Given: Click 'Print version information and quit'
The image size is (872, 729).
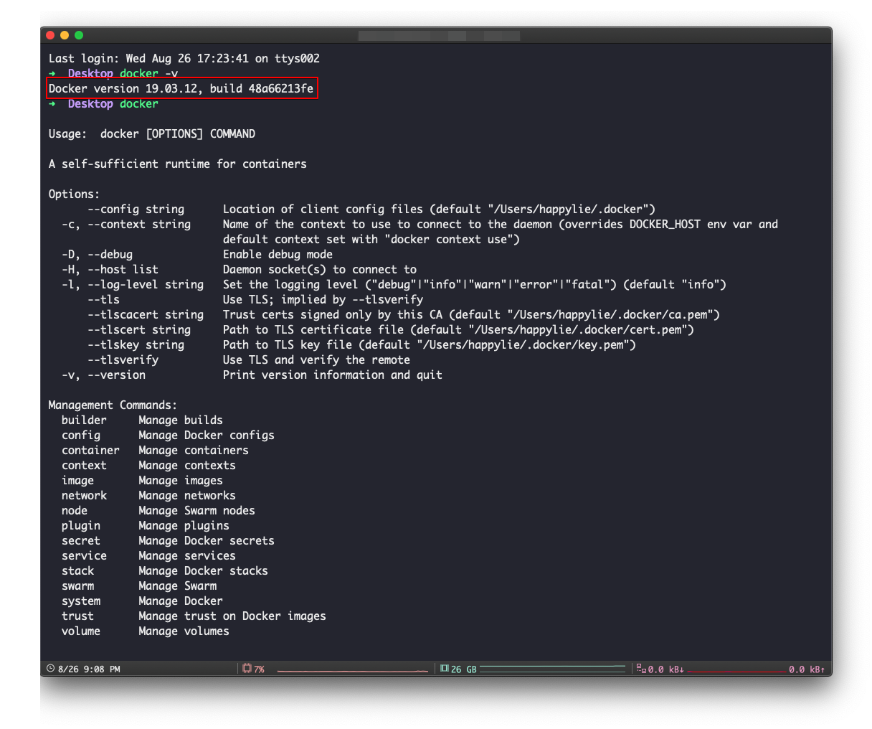Looking at the screenshot, I should tap(333, 375).
